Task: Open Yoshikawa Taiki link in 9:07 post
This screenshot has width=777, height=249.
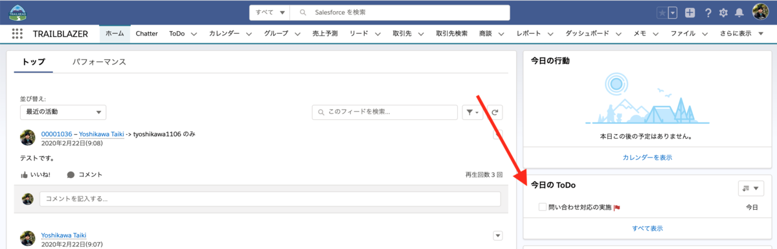Action: click(63, 235)
